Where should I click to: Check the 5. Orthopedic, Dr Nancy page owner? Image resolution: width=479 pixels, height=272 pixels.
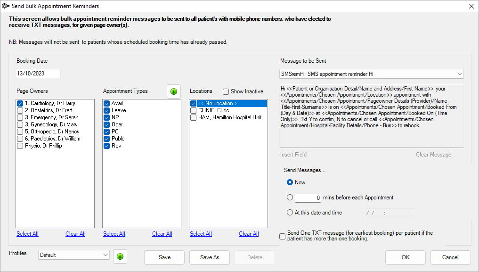pos(20,132)
